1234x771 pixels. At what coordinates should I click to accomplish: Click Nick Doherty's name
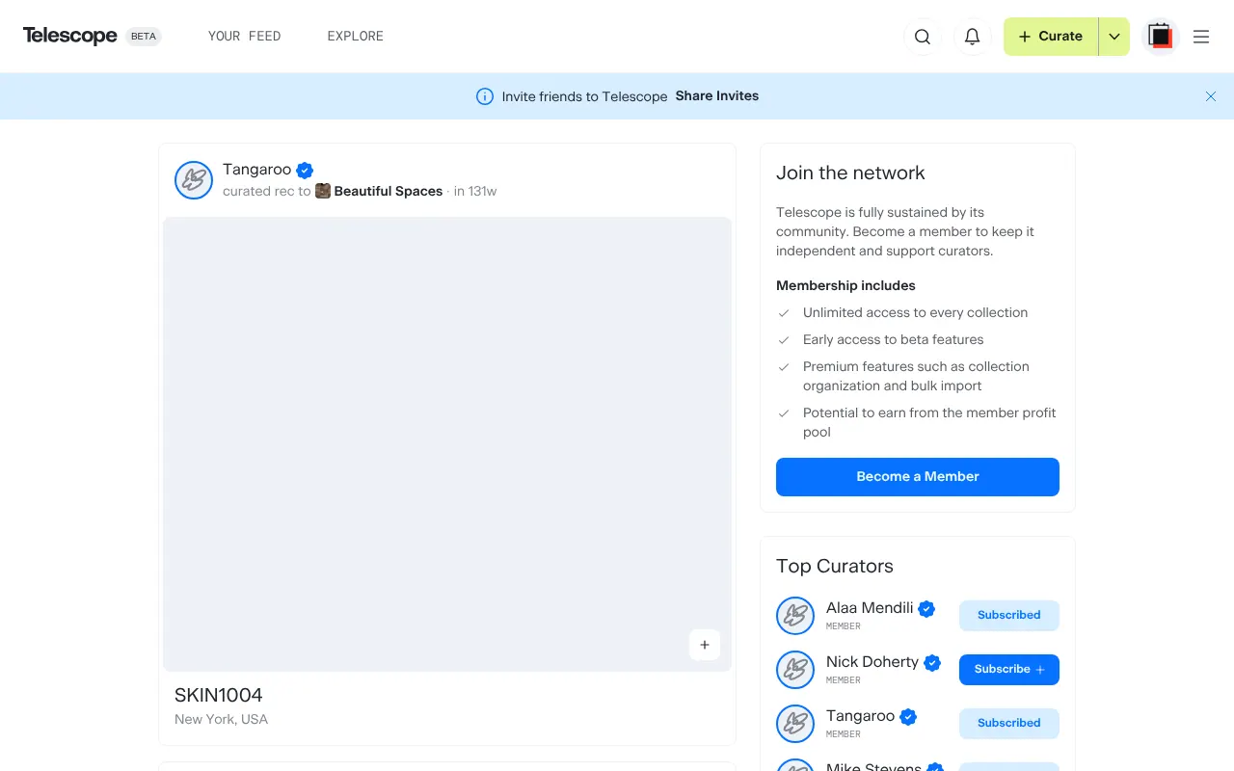point(872,662)
